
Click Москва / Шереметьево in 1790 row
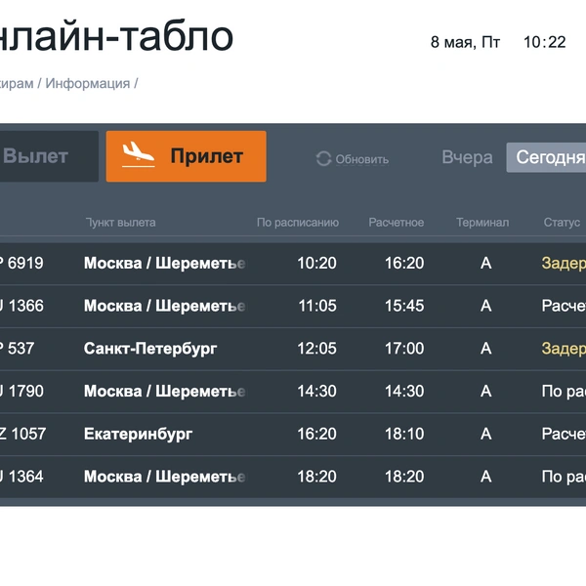(x=164, y=392)
